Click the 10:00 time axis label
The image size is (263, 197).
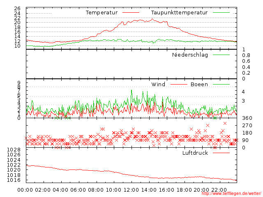click(113, 190)
